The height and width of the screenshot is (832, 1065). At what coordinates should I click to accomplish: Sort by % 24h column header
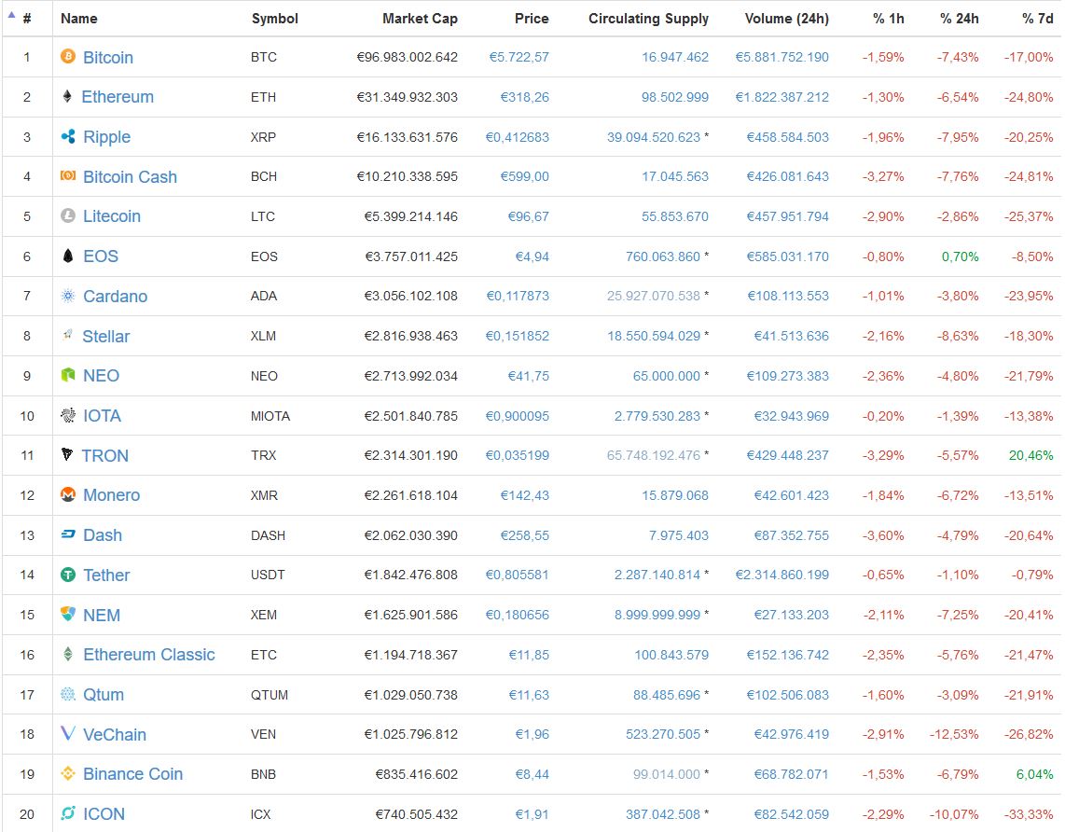(959, 19)
